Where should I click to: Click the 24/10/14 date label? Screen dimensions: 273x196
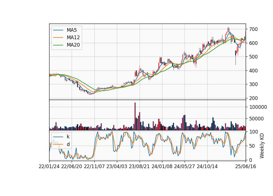[x=207, y=167]
